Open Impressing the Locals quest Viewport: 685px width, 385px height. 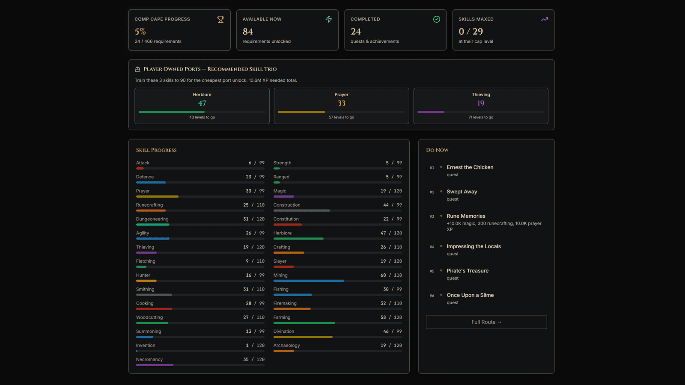486,250
